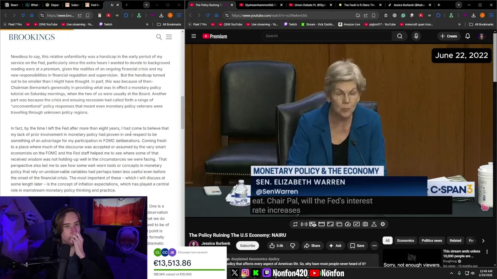Click the YouTube address bar URL
The image size is (497, 279).
pyautogui.click(x=269, y=15)
